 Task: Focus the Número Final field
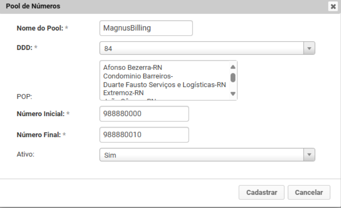click(144, 135)
